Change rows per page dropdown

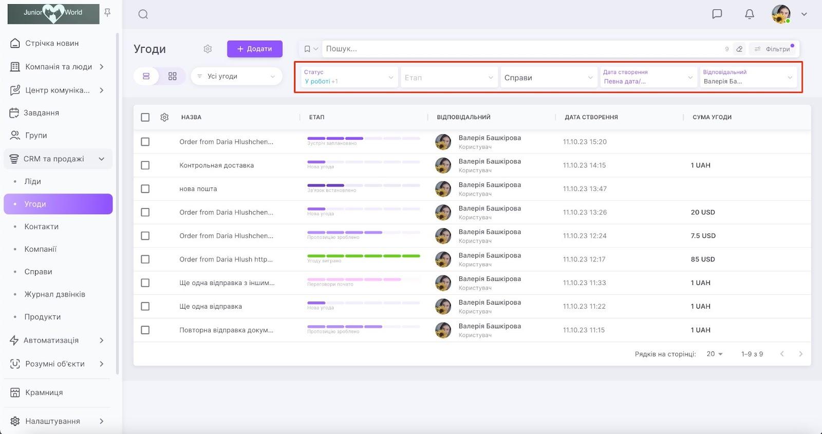(715, 354)
